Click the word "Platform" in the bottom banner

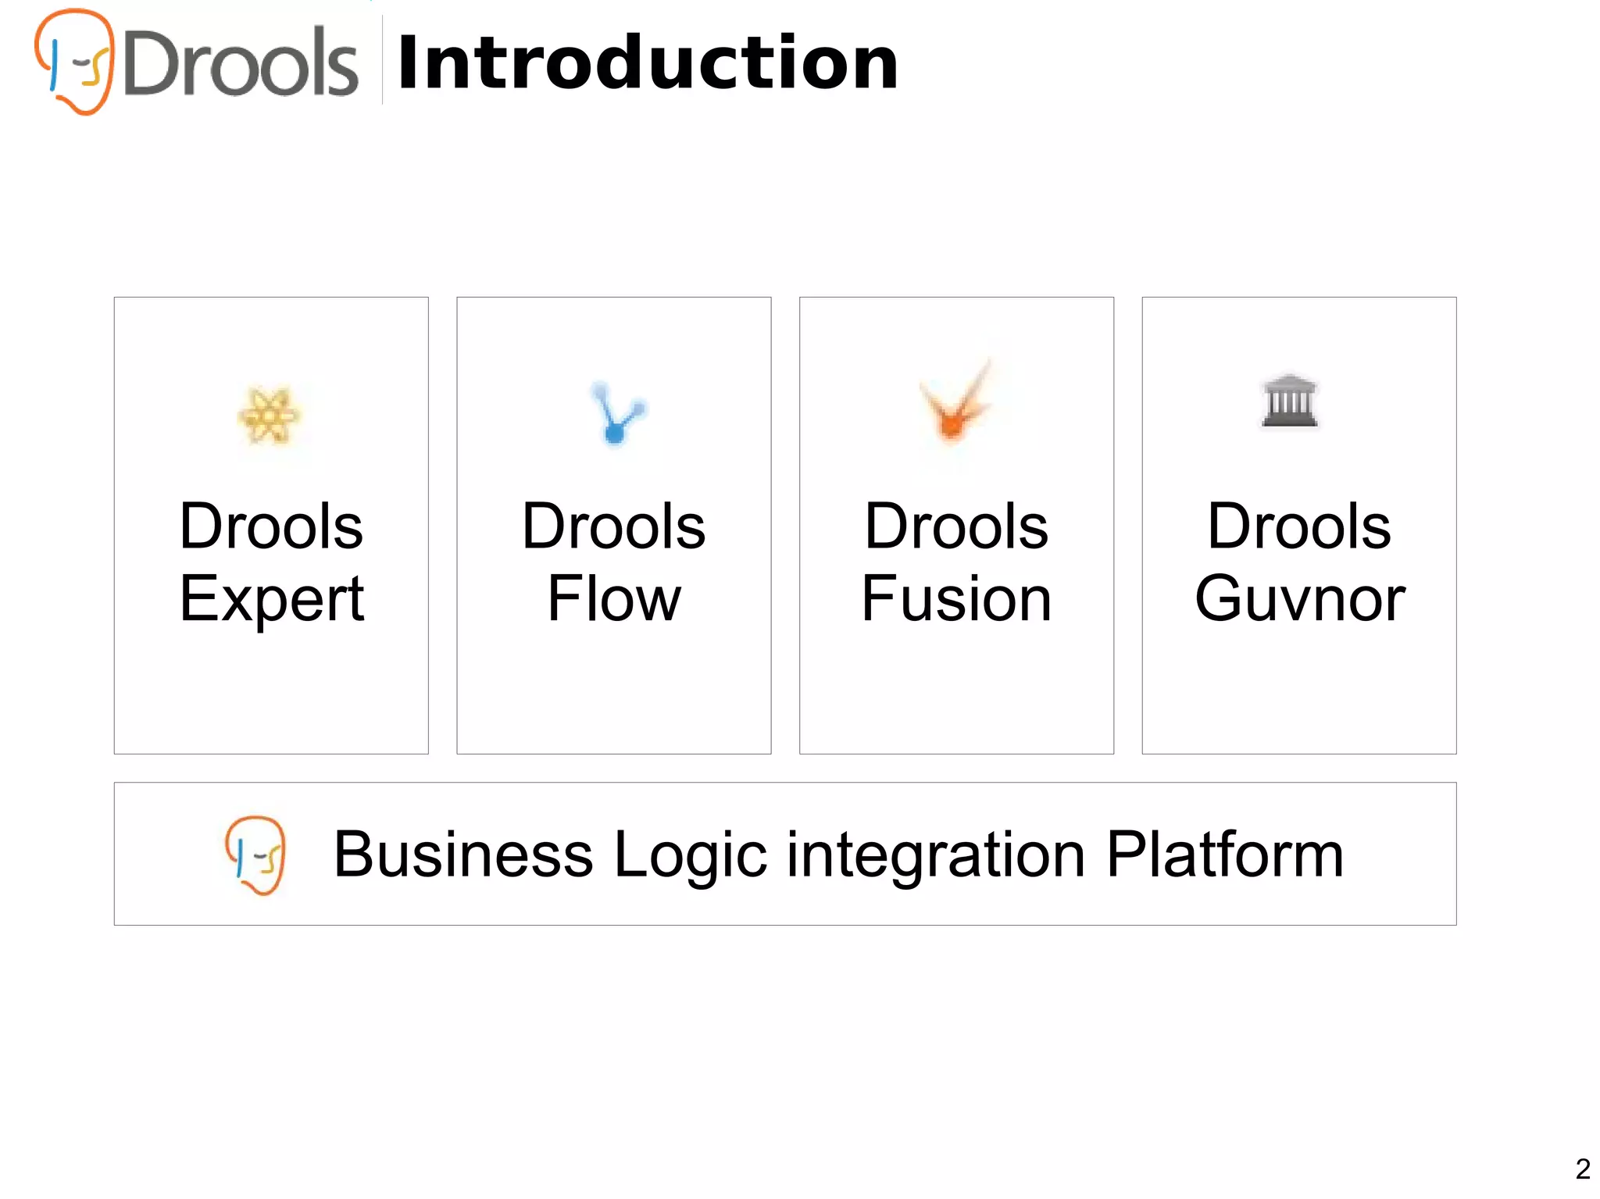point(1225,855)
